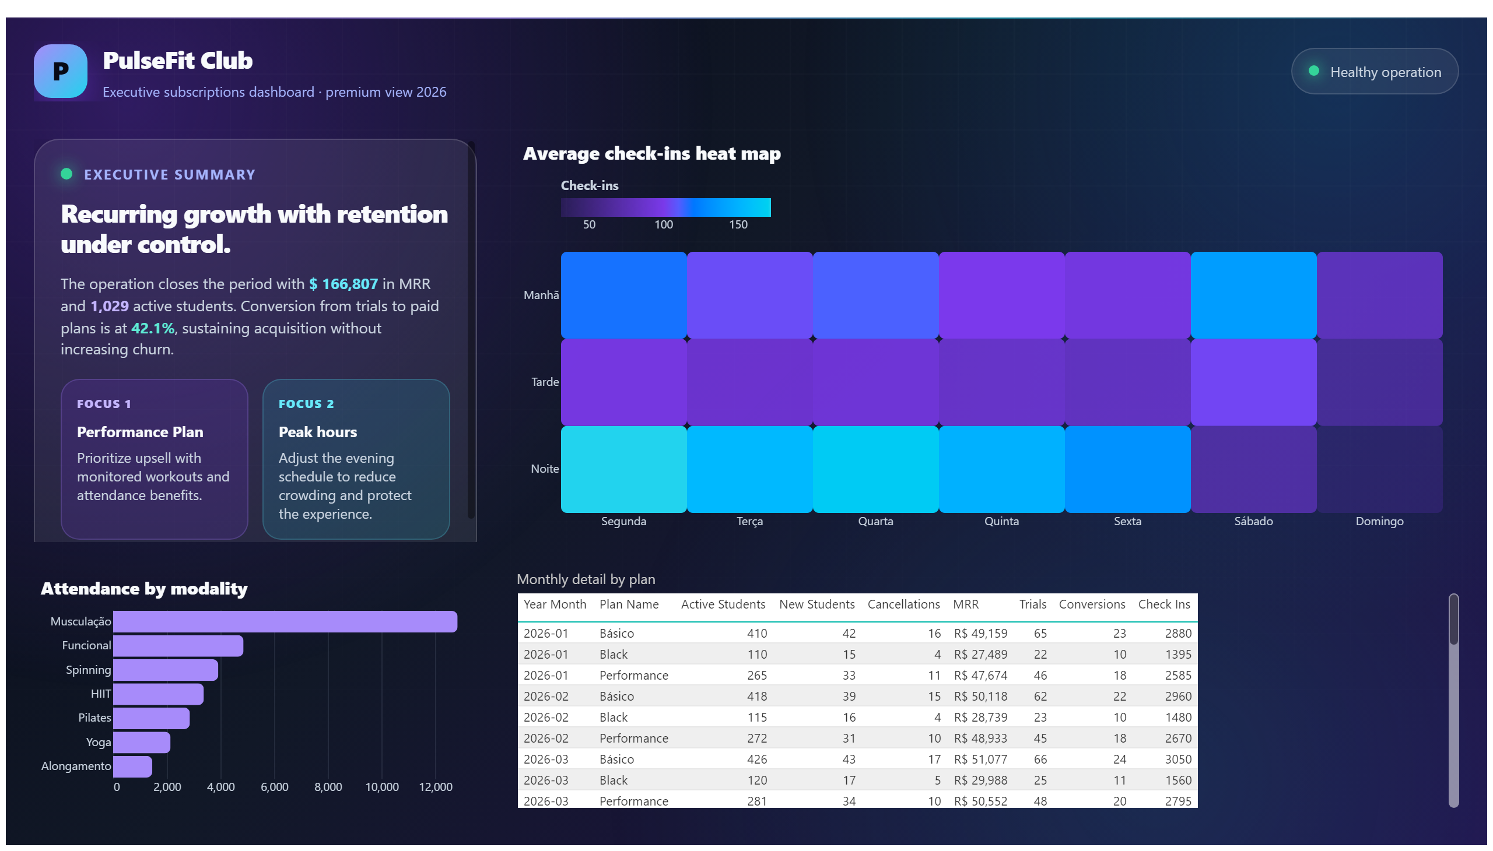Select the Funcional attendance bar
Screen dimensions: 1493x851
(178, 646)
